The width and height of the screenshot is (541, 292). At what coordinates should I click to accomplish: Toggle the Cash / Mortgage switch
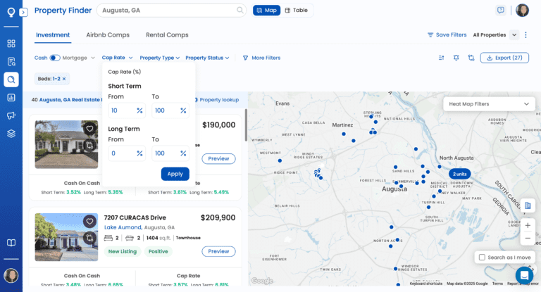point(55,58)
